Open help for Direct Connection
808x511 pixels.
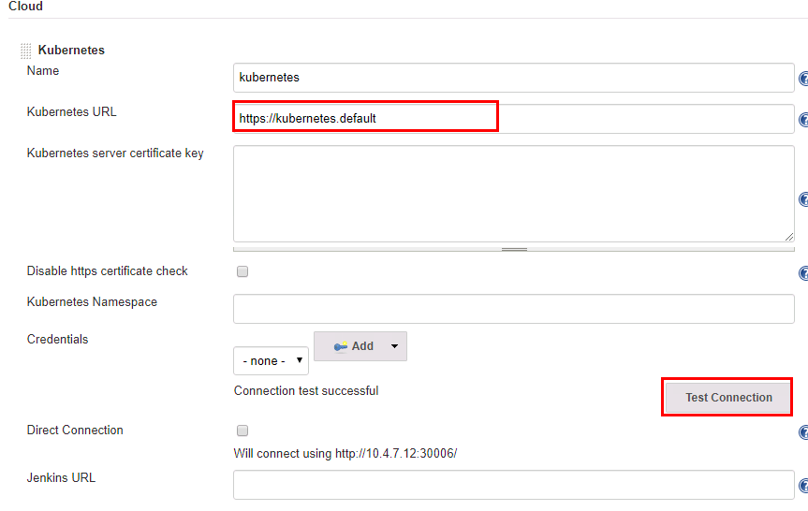803,432
